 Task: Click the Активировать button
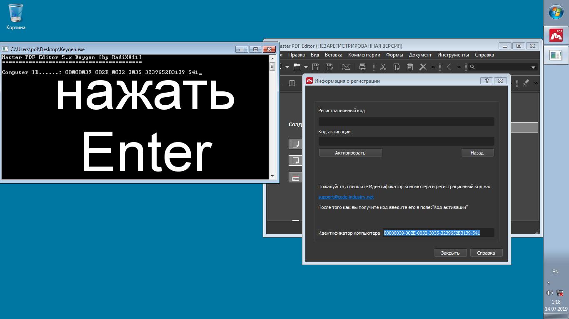tap(350, 153)
